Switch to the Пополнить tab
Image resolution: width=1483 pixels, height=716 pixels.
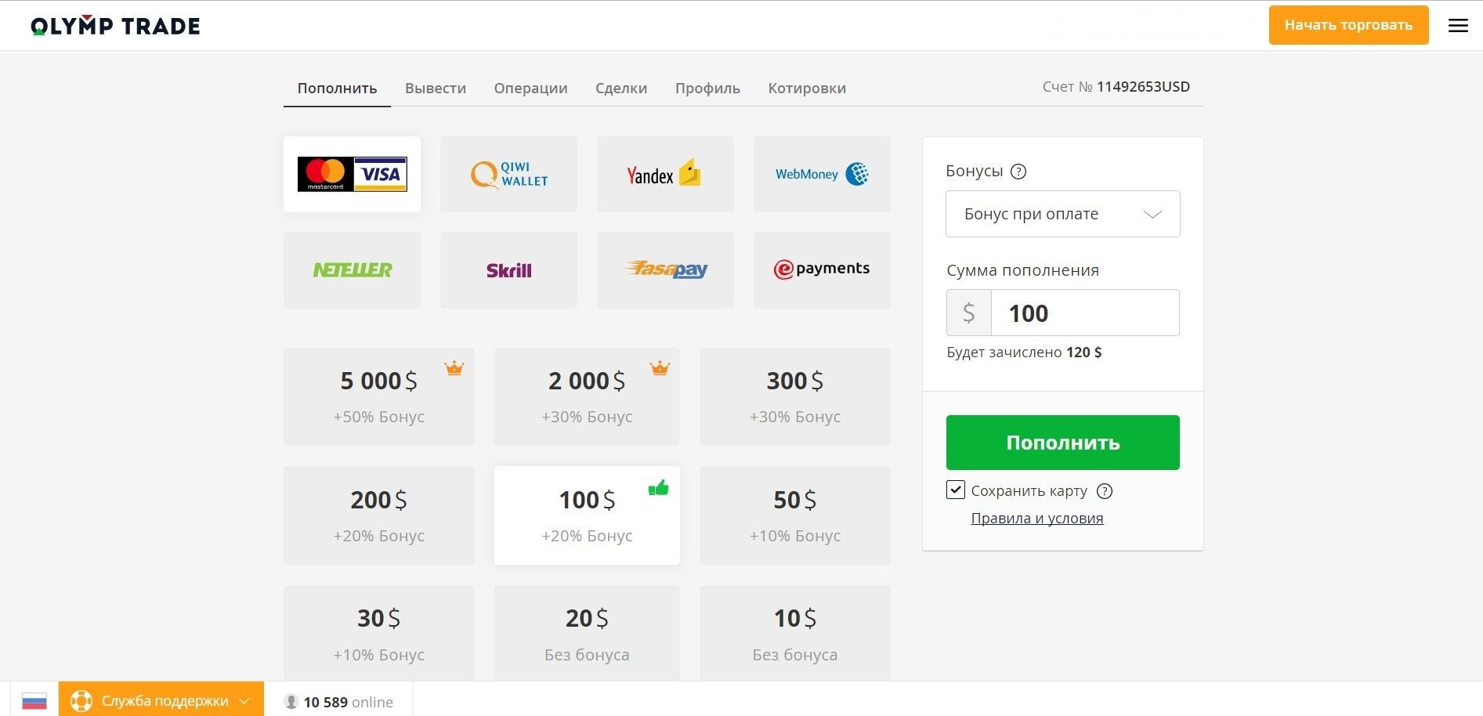(x=337, y=89)
